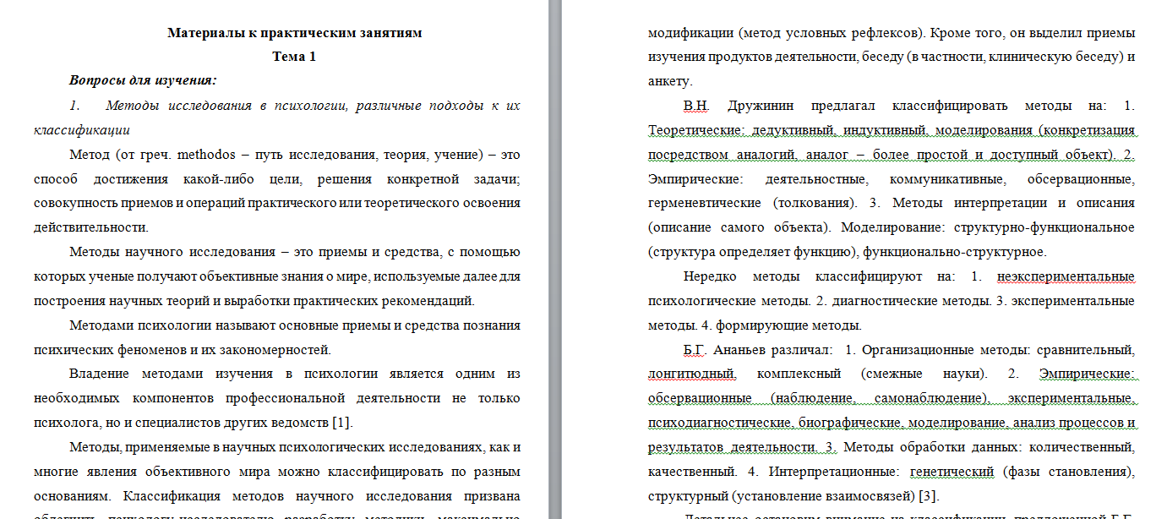Click the abbreviation 'греч.' in the first paragraph
This screenshot has height=519, width=1156.
point(157,156)
